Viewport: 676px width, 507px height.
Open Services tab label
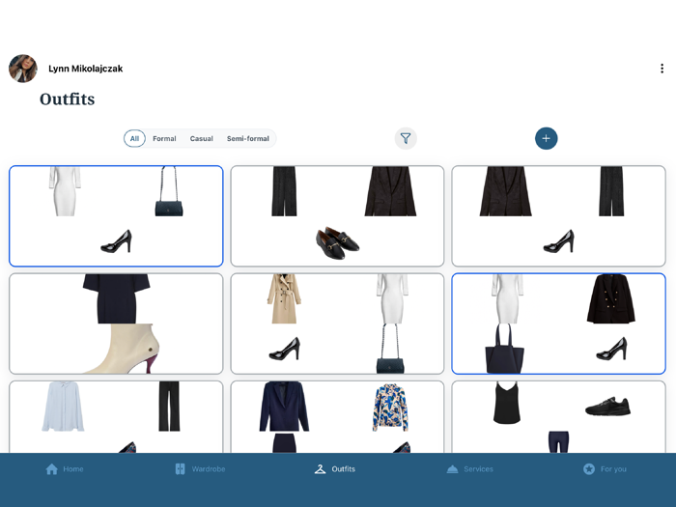tap(479, 469)
